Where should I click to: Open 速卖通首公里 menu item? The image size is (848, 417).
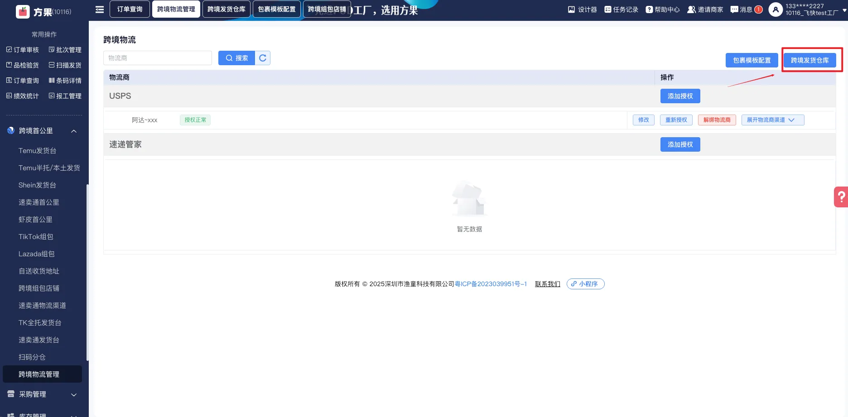pyautogui.click(x=39, y=202)
